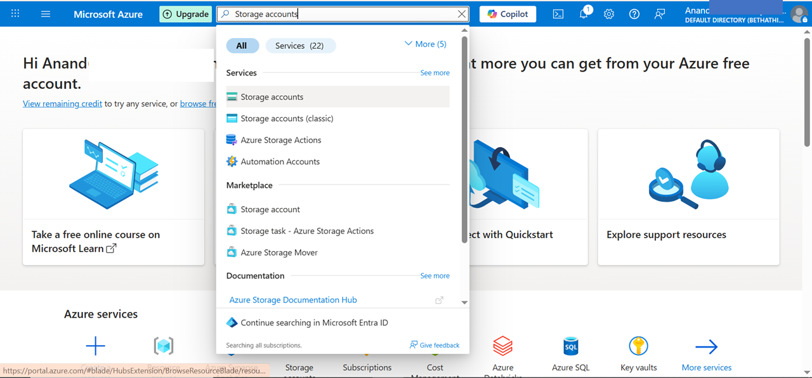Viewport: 812px width, 378px height.
Task: Open the account avatar menu
Action: (799, 14)
